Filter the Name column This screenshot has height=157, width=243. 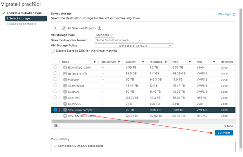(x=94, y=62)
